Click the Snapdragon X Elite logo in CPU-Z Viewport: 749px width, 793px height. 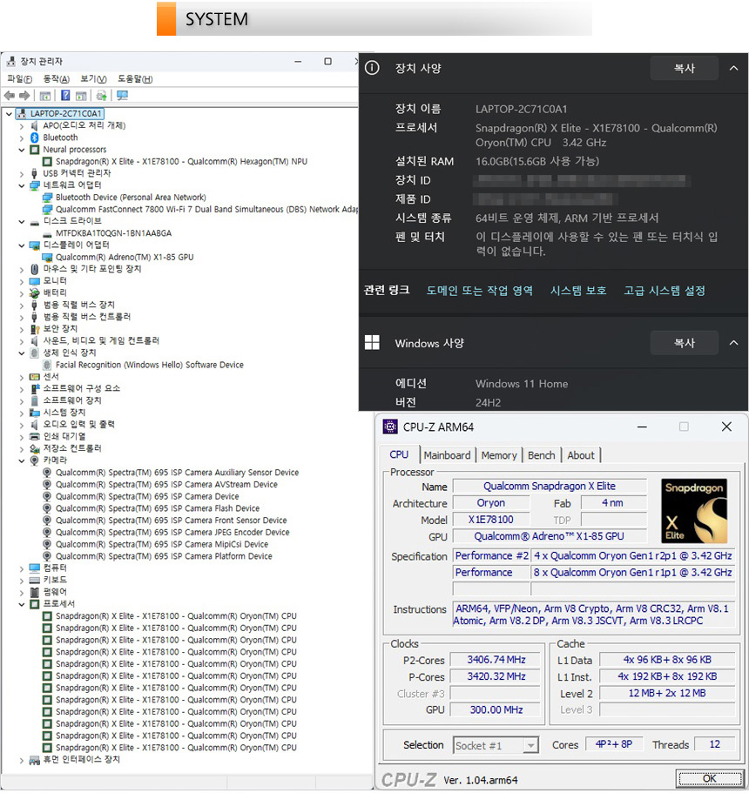coord(694,511)
